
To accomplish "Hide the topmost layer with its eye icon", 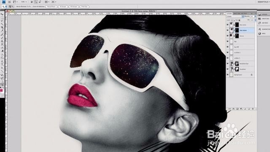I will point(228,25).
